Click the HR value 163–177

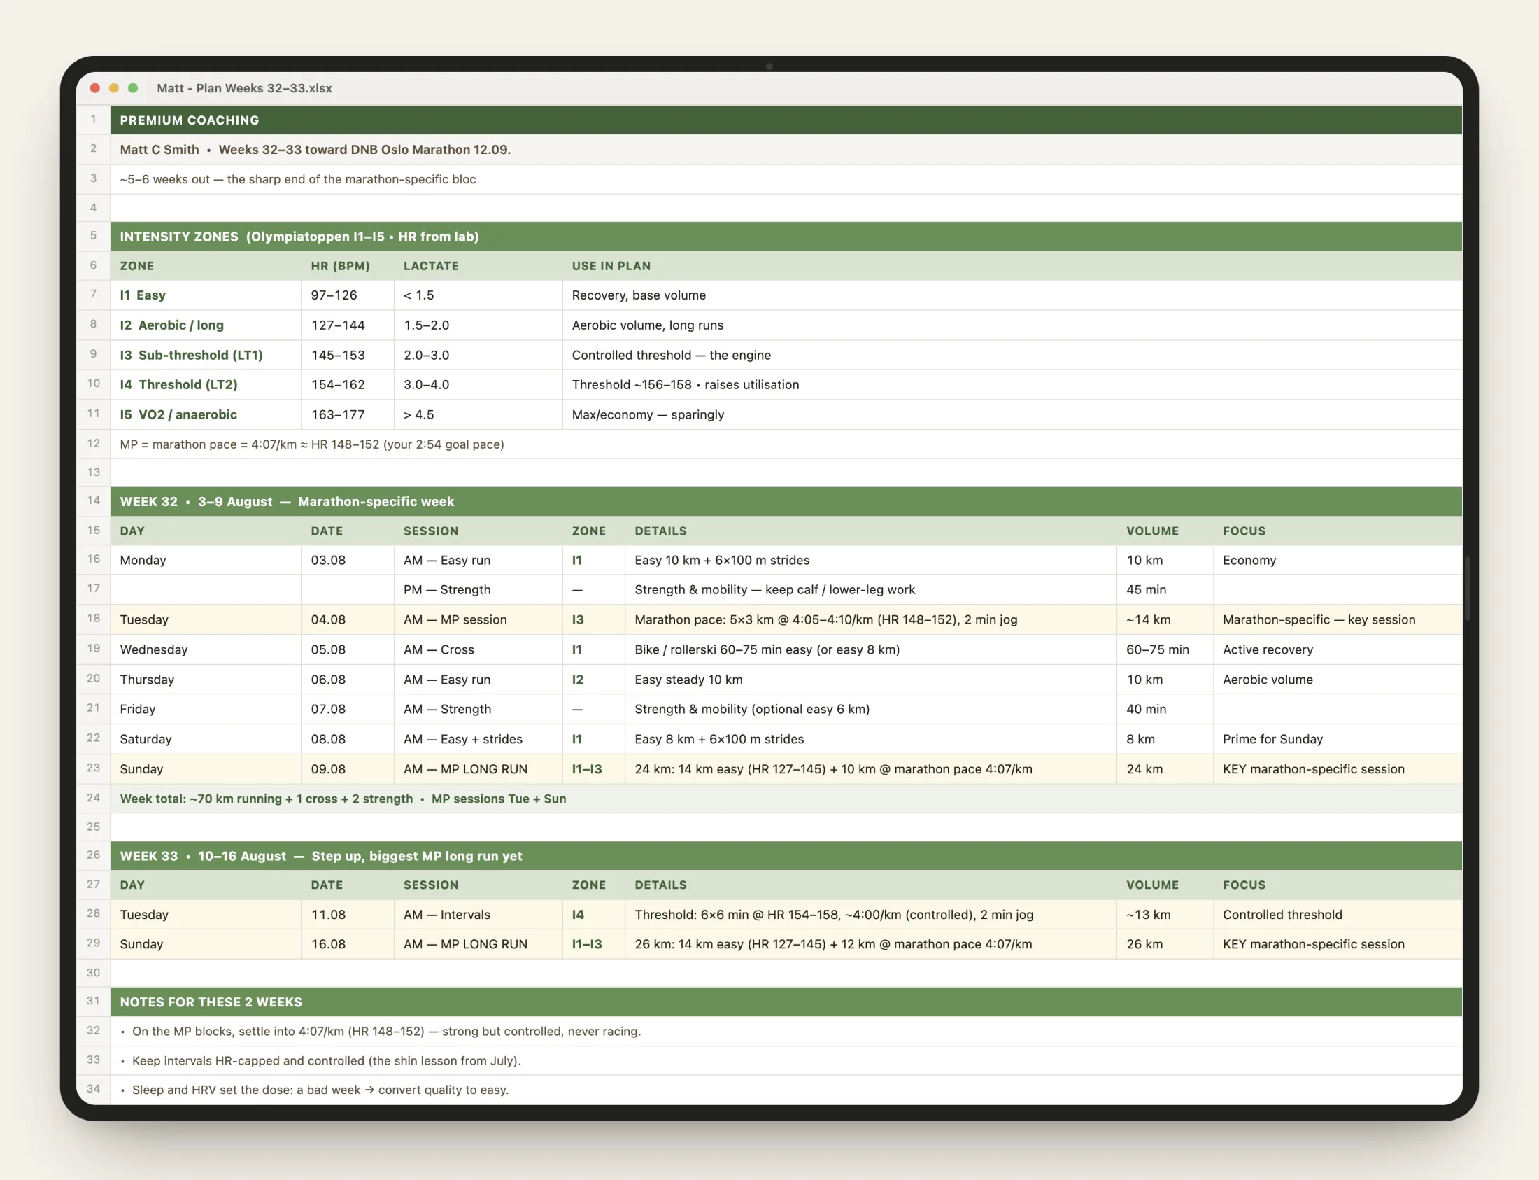click(x=348, y=415)
